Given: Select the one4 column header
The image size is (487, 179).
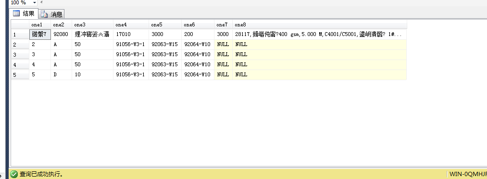Looking at the screenshot, I should 131,25.
